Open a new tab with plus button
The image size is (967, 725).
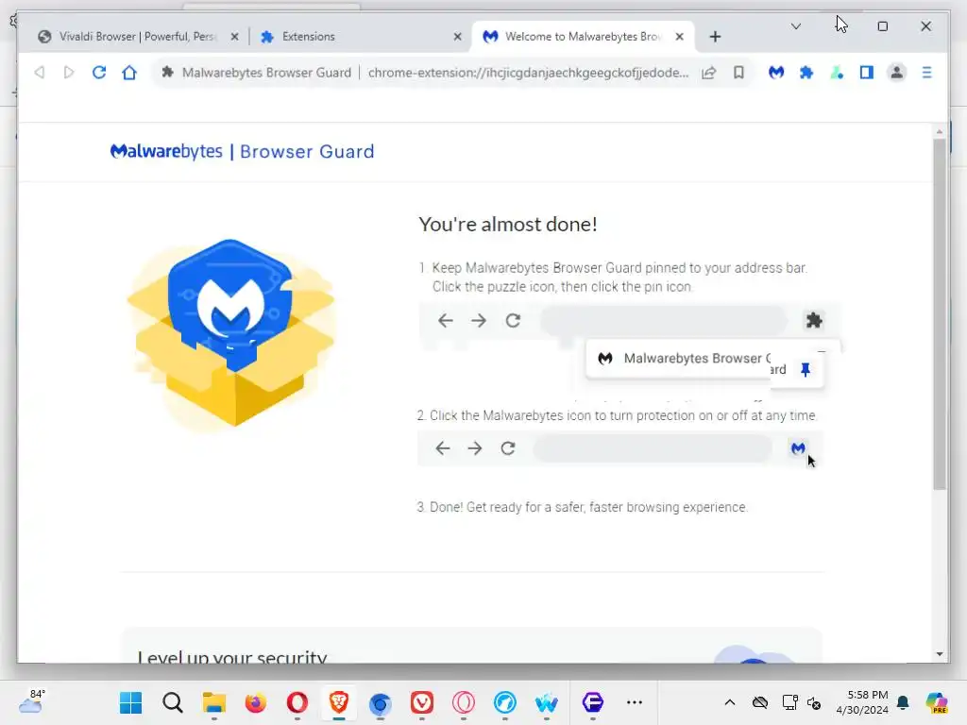(x=715, y=37)
